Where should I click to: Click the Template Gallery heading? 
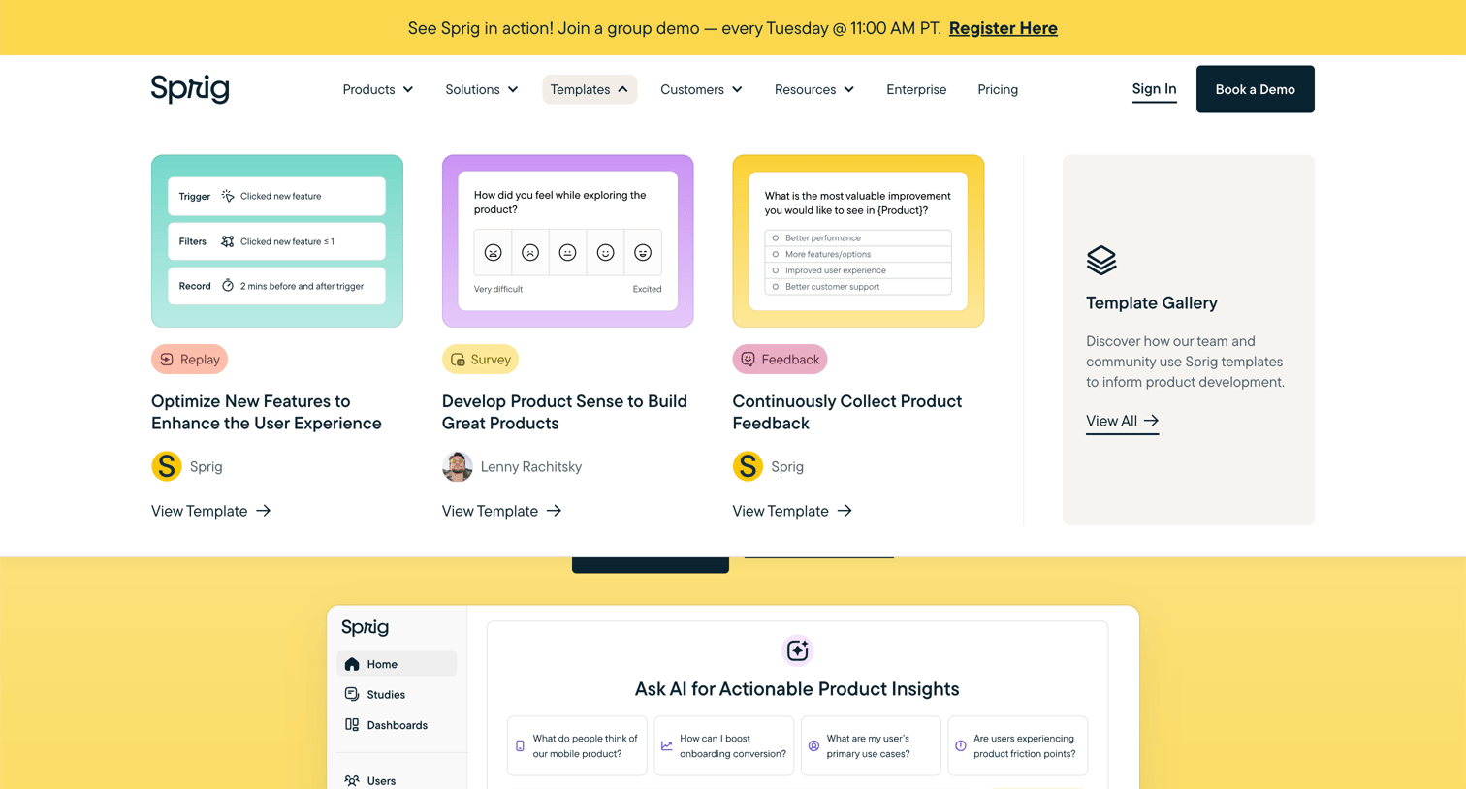(x=1152, y=303)
